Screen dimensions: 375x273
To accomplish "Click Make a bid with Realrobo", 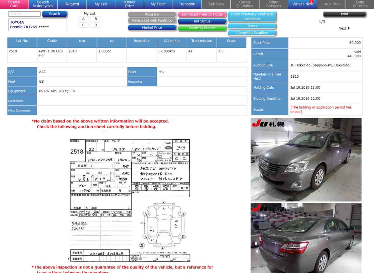I will [x=152, y=21].
